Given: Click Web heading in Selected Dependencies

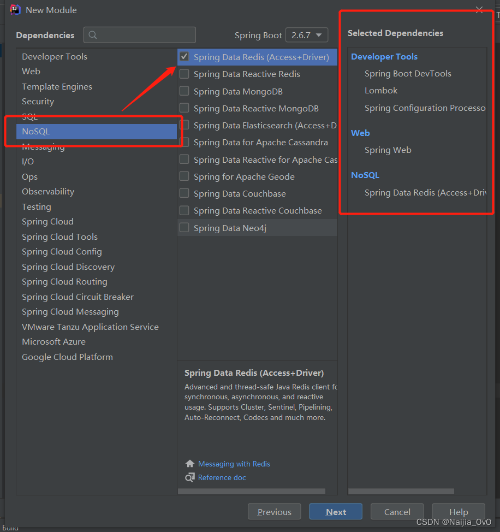Looking at the screenshot, I should click(x=360, y=133).
